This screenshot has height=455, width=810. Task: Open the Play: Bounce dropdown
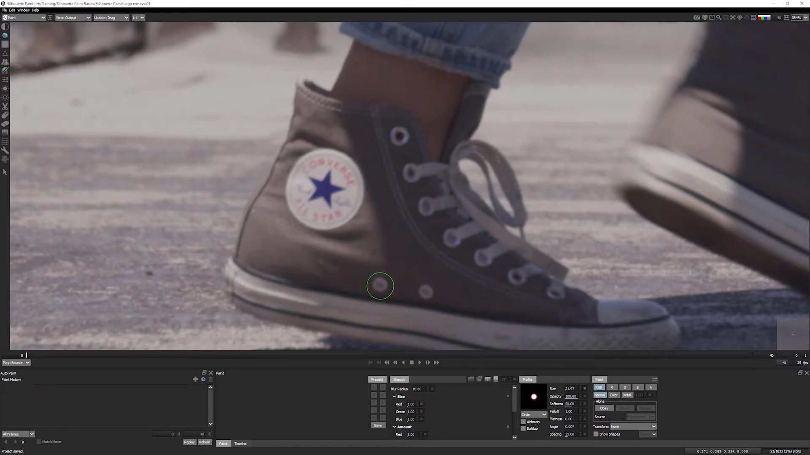(x=16, y=363)
